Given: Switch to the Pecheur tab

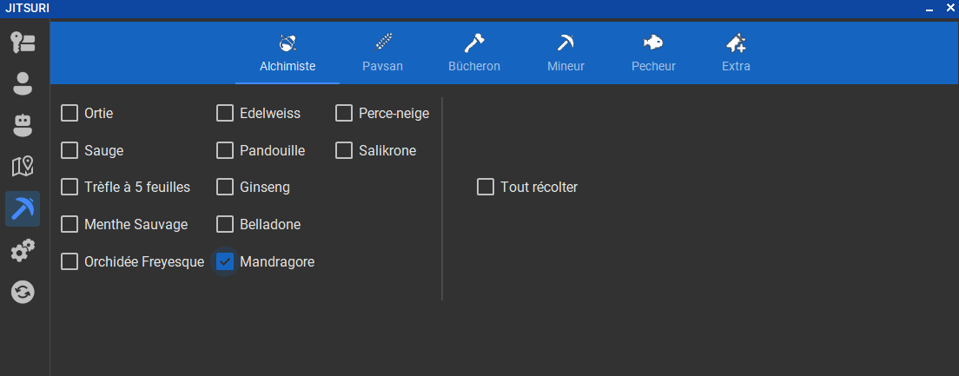Looking at the screenshot, I should 653,53.
